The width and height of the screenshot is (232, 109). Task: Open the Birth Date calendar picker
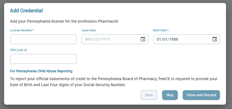(214, 39)
